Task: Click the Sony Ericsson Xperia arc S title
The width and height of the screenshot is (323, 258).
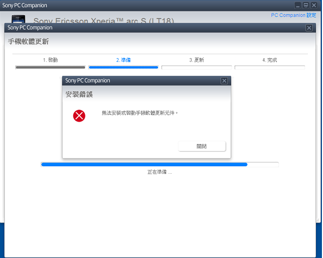Action: [x=104, y=21]
